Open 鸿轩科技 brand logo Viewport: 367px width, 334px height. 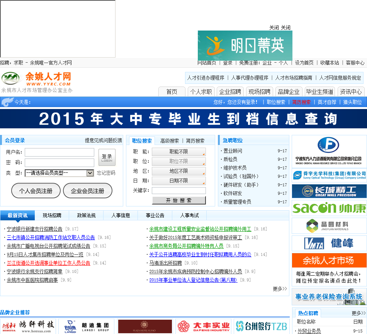tap(28, 326)
